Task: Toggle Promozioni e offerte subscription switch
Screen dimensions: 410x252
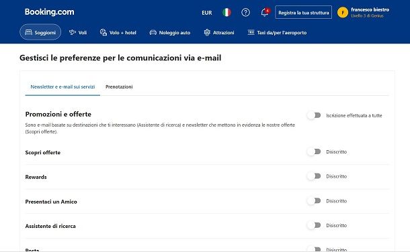Action: click(314, 115)
